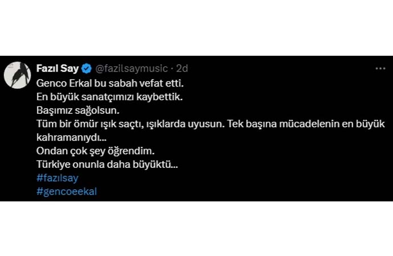This screenshot has height=256, width=393.
Task: Click the white area above the tweet
Action: (x=197, y=28)
